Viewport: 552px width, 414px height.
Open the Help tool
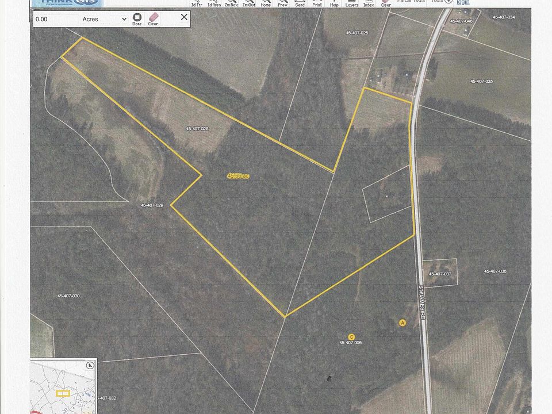[334, 3]
